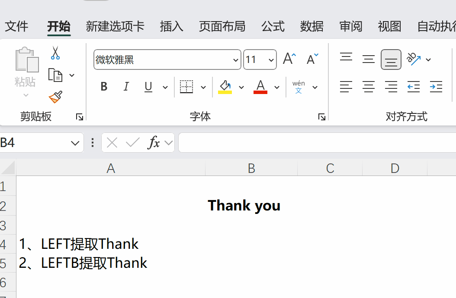
Task: Center text horizontally
Action: pos(369,87)
